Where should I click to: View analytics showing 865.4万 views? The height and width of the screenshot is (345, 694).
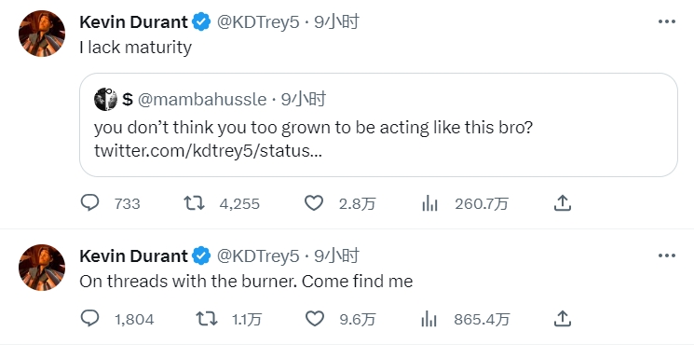coord(466,319)
